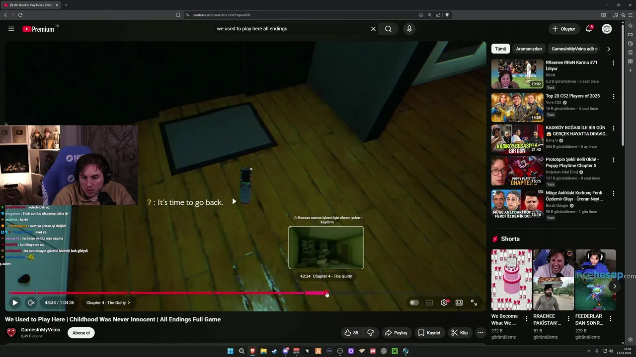Click the Kaydet save button

pyautogui.click(x=429, y=333)
